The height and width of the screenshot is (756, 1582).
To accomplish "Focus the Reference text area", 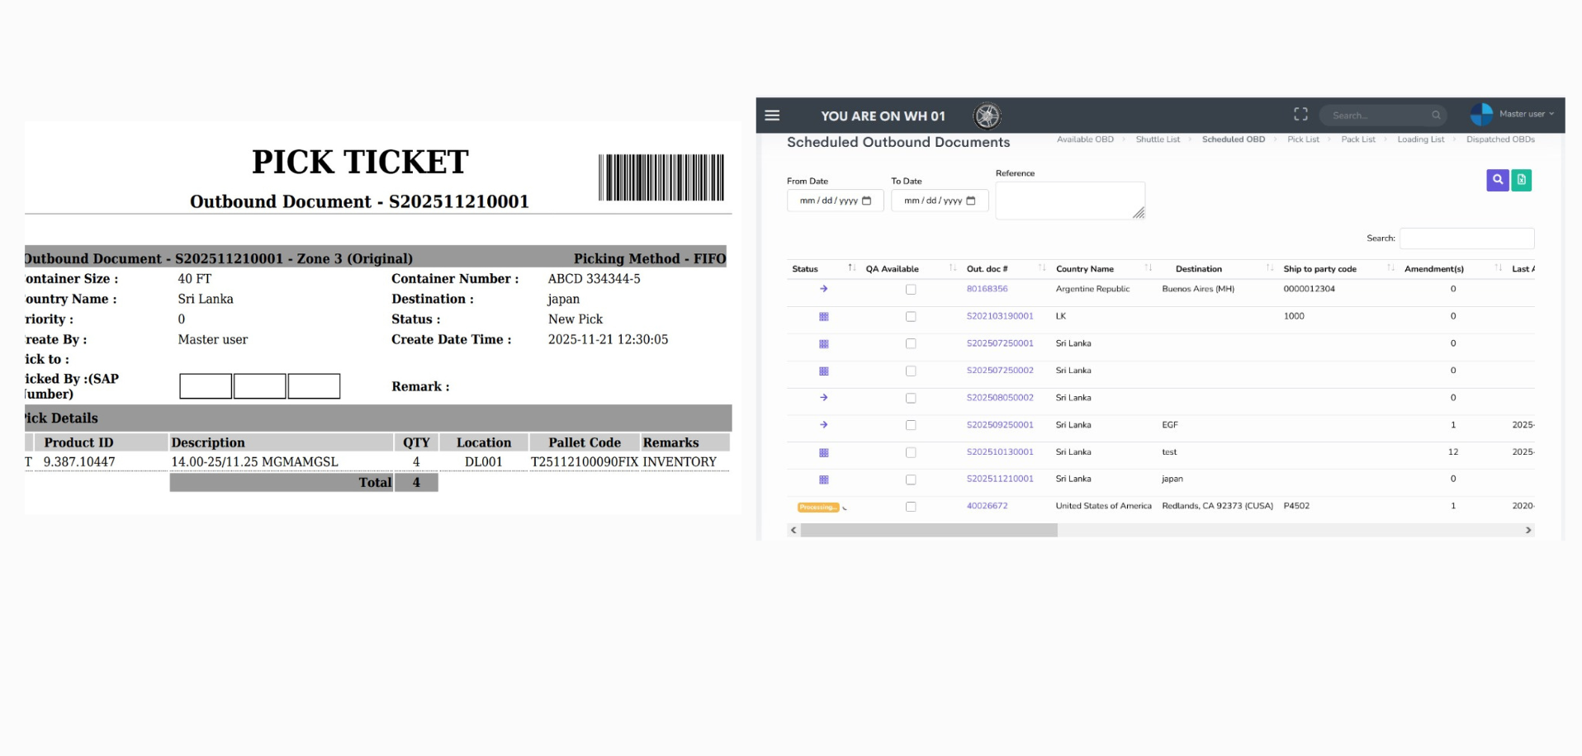I will coord(1070,201).
